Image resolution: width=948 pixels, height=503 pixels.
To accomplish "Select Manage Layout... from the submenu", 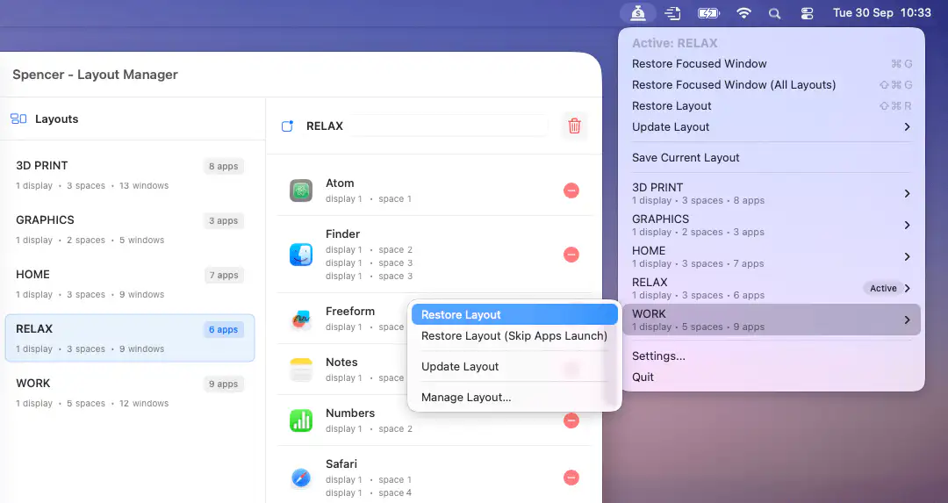I will 514,398.
